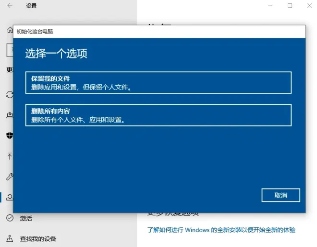Click the 激活 checkmark circle icon
This screenshot has width=317, height=247.
pyautogui.click(x=10, y=218)
